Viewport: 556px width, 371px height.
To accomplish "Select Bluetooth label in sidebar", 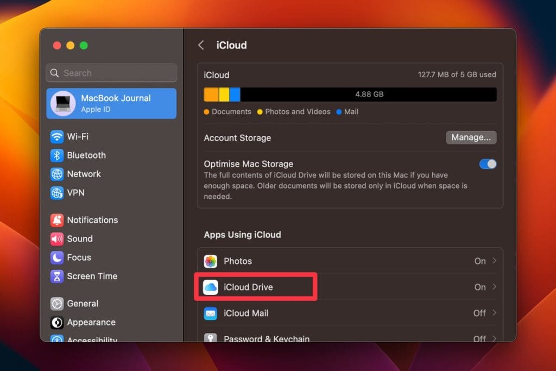I will click(86, 155).
